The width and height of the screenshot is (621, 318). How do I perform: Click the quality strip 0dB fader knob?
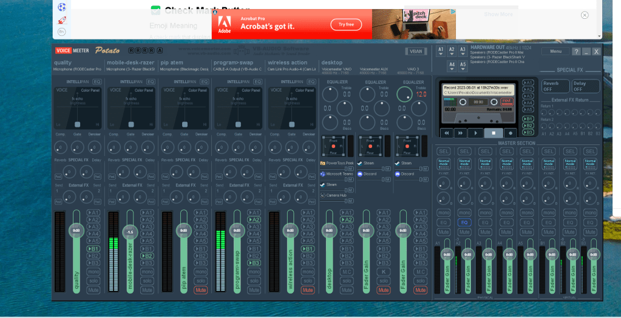[x=76, y=231]
